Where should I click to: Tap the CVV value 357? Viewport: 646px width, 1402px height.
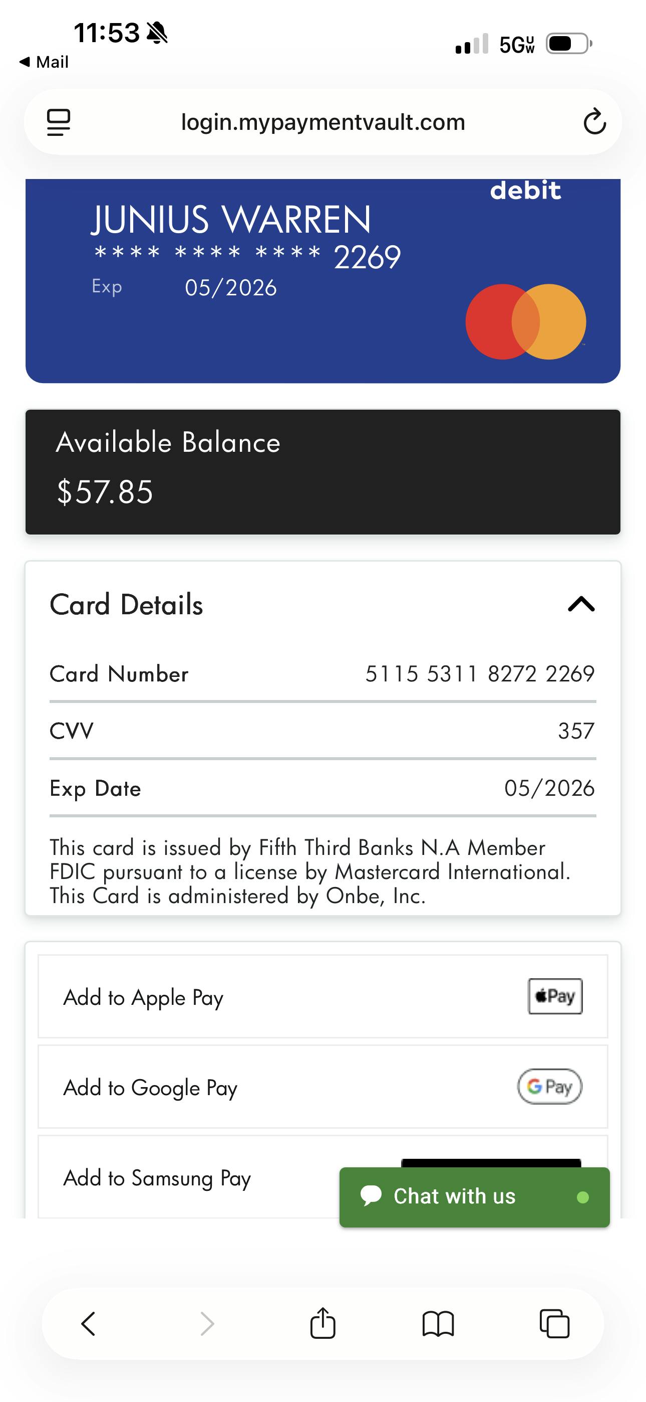(576, 731)
